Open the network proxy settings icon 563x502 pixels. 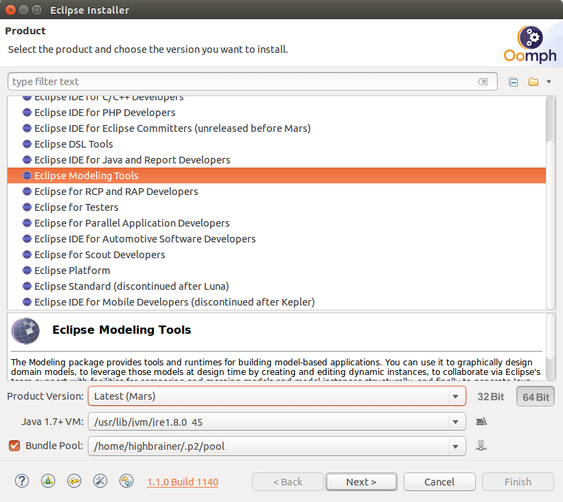pyautogui.click(x=48, y=481)
